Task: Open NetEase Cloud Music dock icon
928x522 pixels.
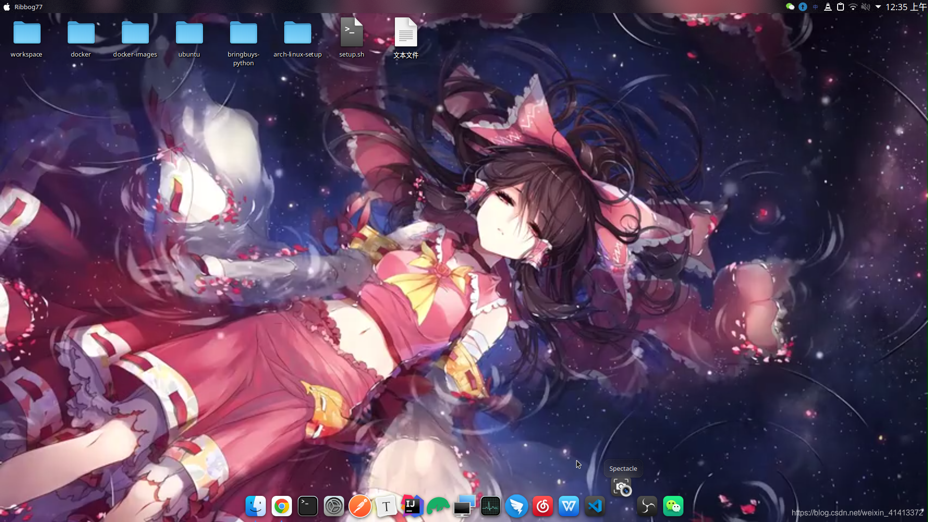Action: pyautogui.click(x=542, y=507)
